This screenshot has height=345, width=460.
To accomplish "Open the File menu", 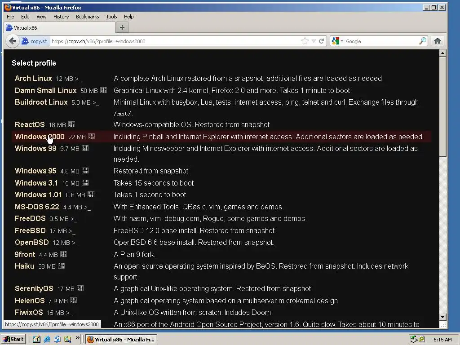I will [10, 17].
